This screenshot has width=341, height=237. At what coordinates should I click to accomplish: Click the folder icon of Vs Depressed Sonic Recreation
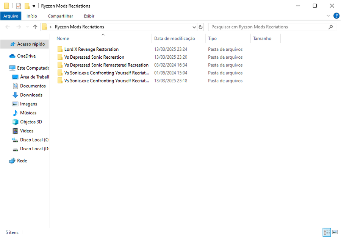[x=60, y=57]
